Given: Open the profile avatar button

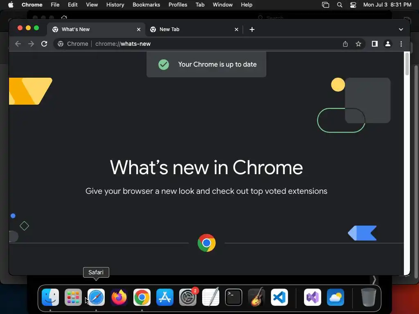Looking at the screenshot, I should [388, 44].
